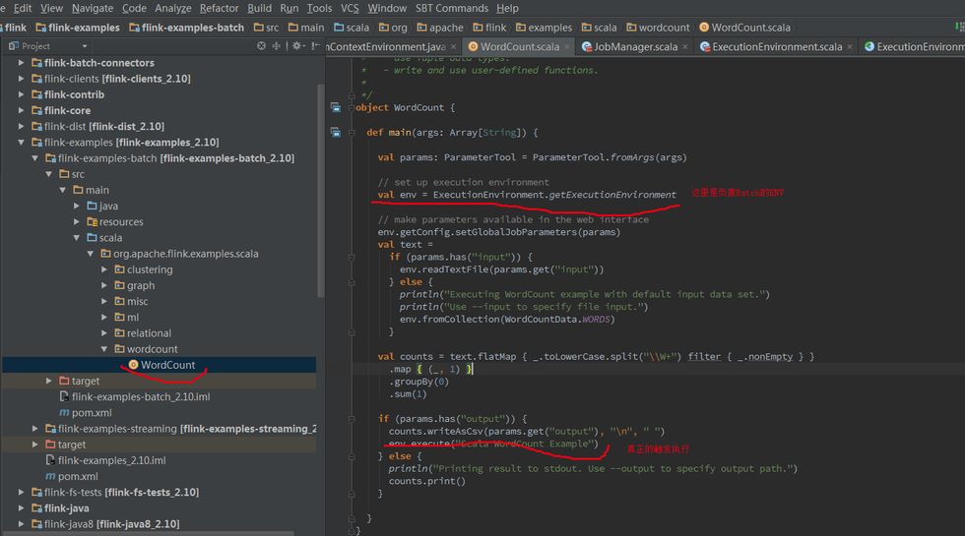Close the WordCount.scala editor tab
Image resolution: width=965 pixels, height=536 pixels.
[568, 46]
